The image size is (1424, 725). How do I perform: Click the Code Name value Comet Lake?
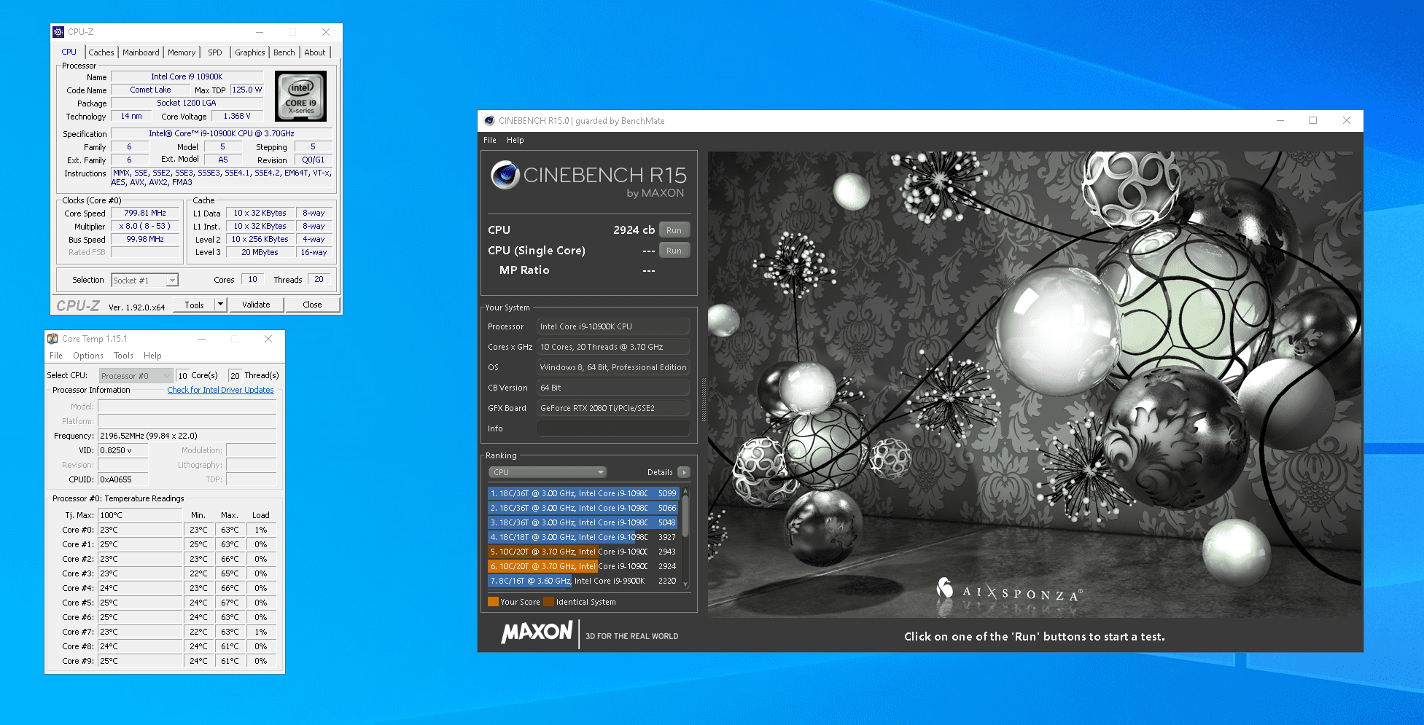coord(150,90)
